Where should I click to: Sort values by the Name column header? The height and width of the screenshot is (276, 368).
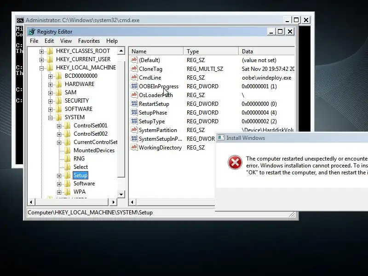point(156,51)
